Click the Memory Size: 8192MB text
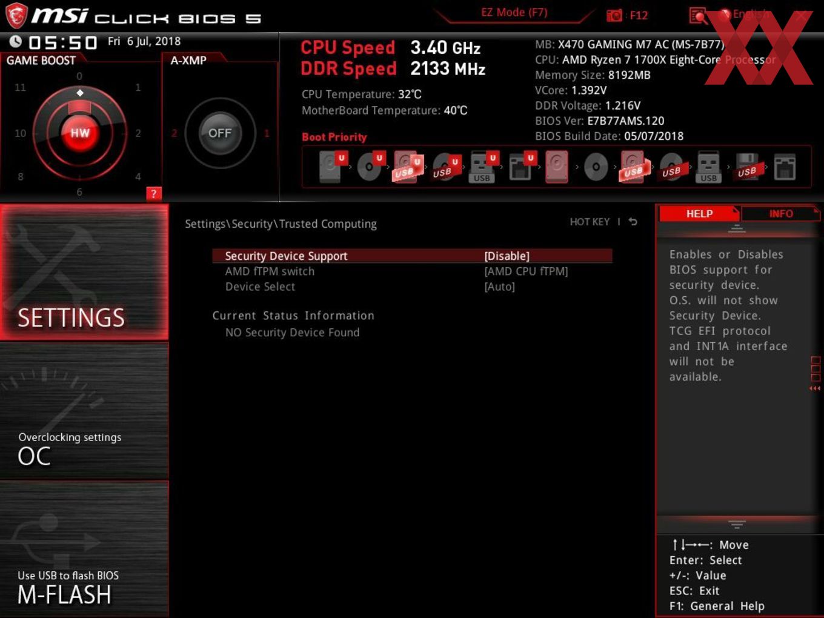 tap(593, 75)
